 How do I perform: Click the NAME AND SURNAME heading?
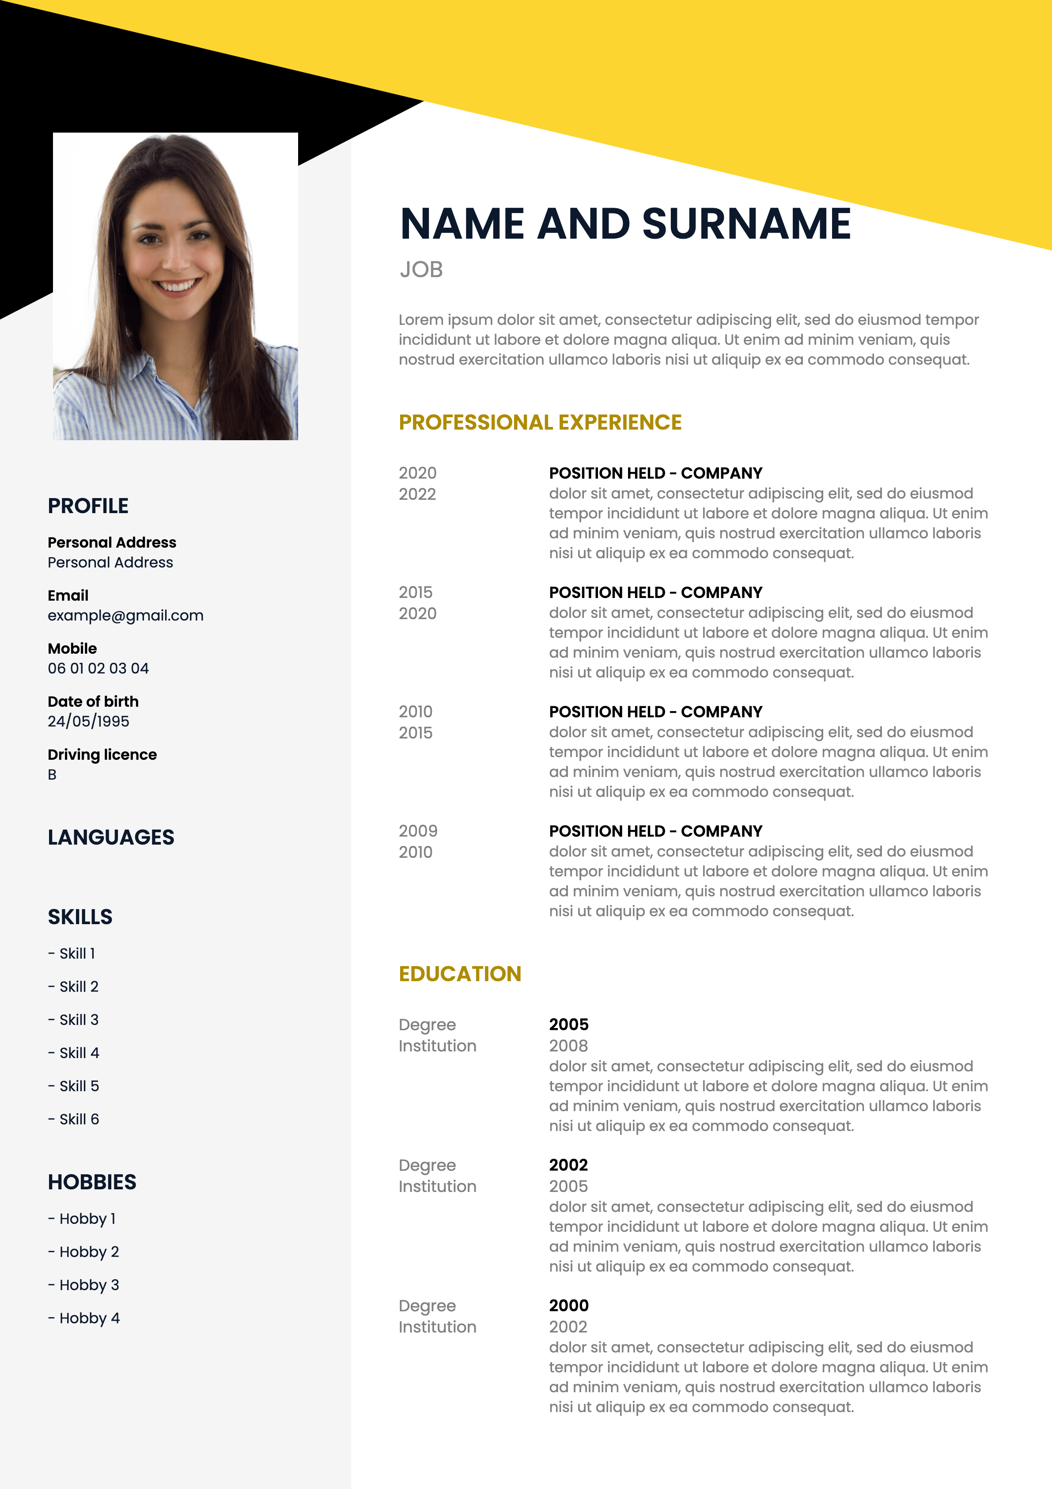[x=639, y=199]
